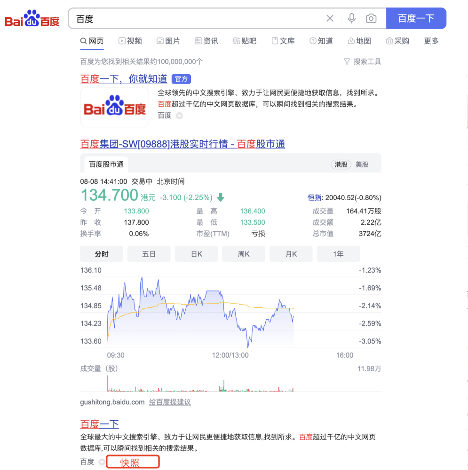Click the 百度一下 search button

416,18
